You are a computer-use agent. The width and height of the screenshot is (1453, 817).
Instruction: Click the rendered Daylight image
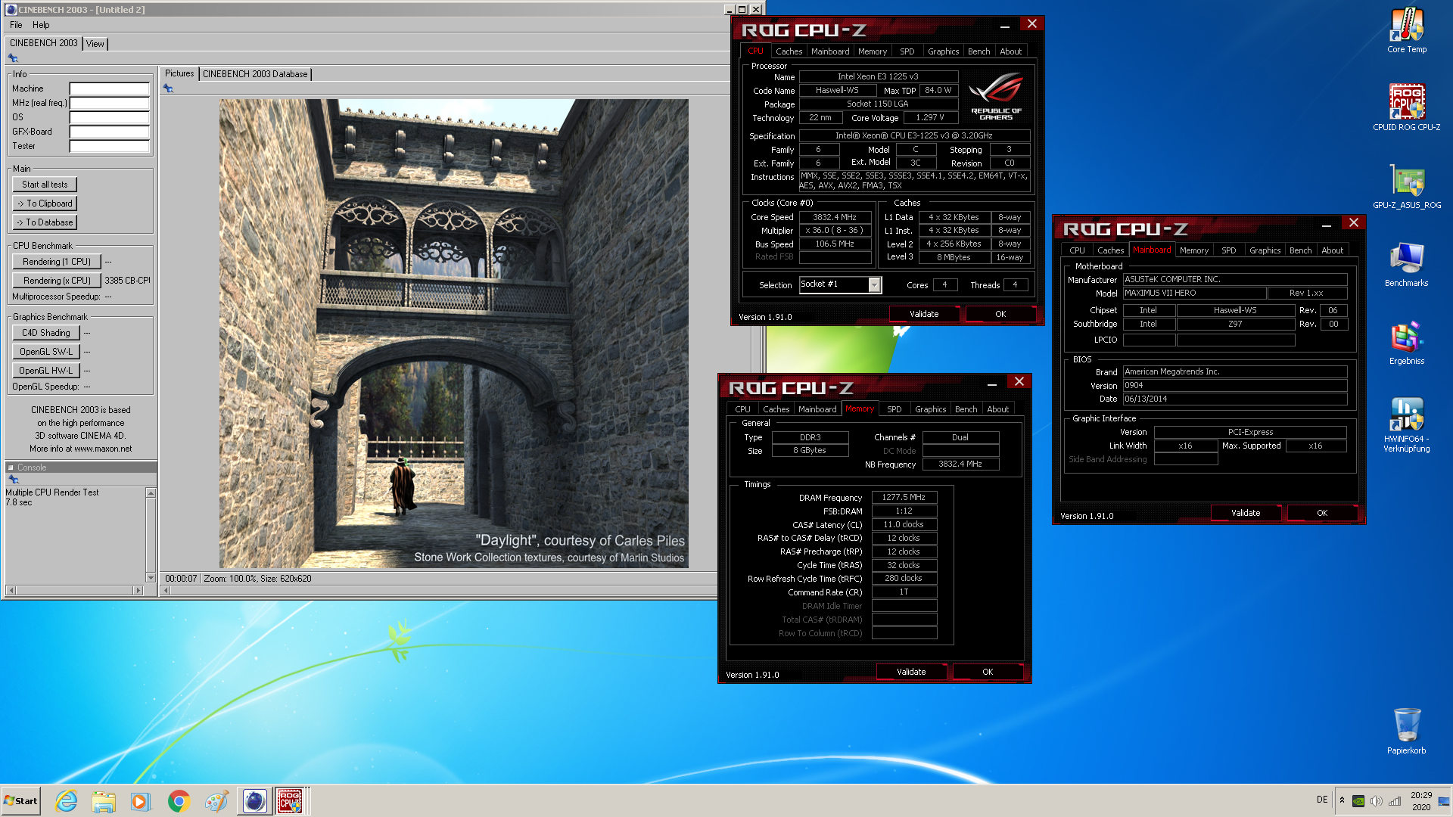pos(454,334)
